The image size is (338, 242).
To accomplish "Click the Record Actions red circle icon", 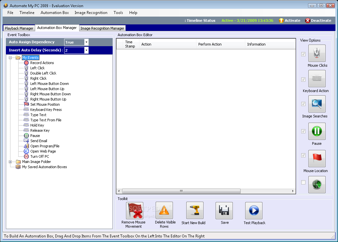I will pos(26,63).
